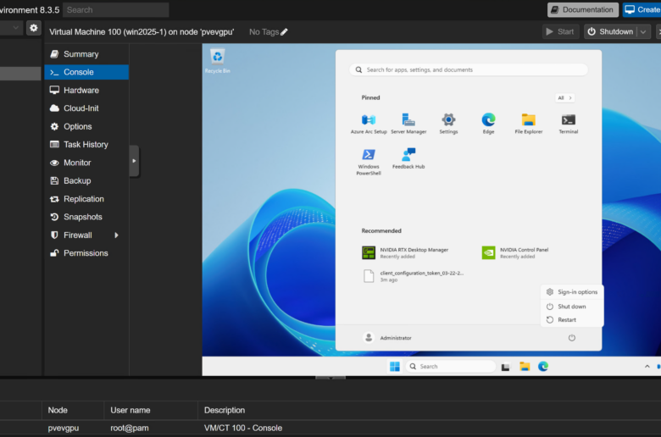Click the Start menu power icon

(x=572, y=338)
